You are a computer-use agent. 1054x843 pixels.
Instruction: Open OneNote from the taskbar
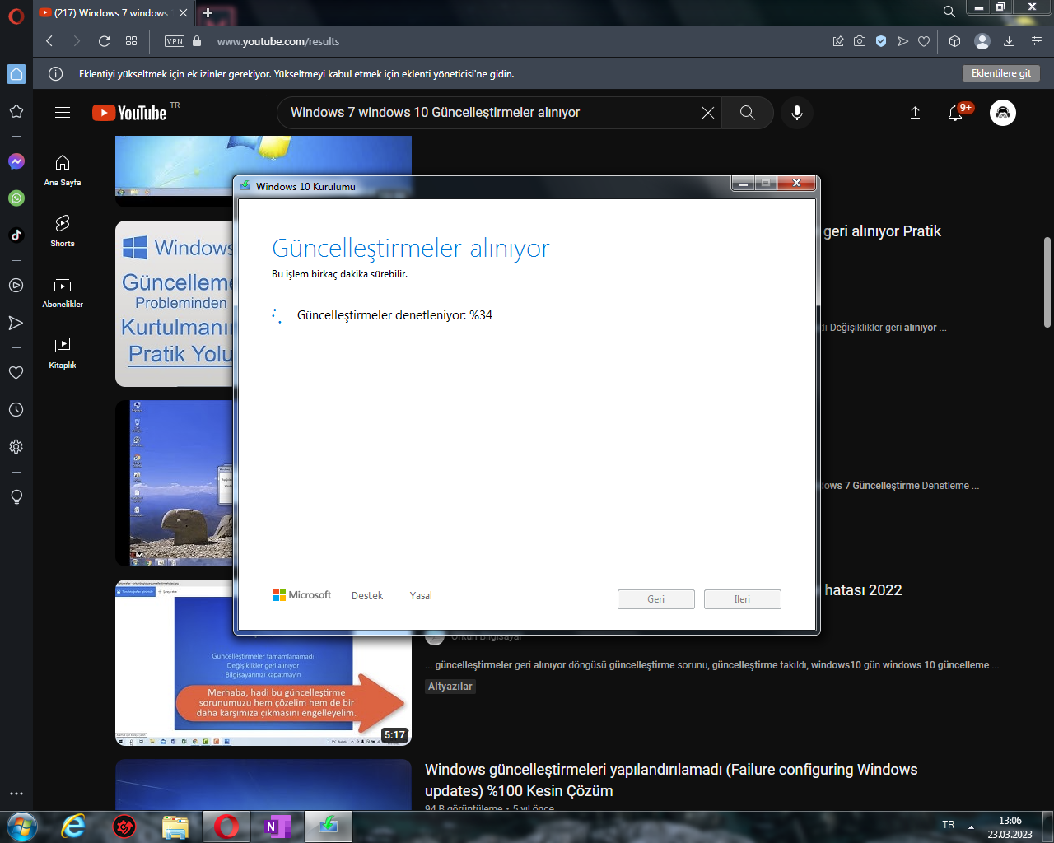pos(276,826)
